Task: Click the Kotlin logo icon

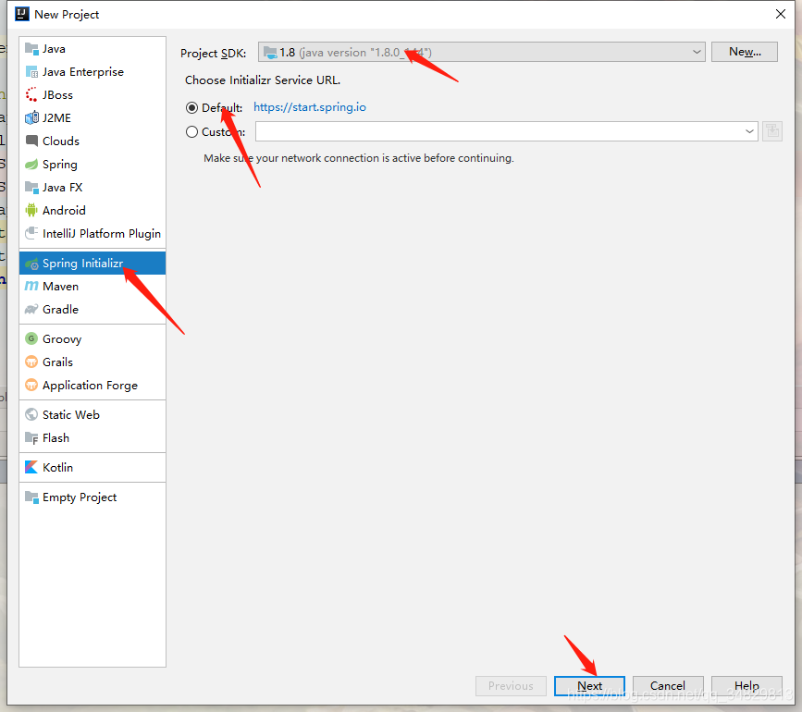Action: [x=31, y=467]
